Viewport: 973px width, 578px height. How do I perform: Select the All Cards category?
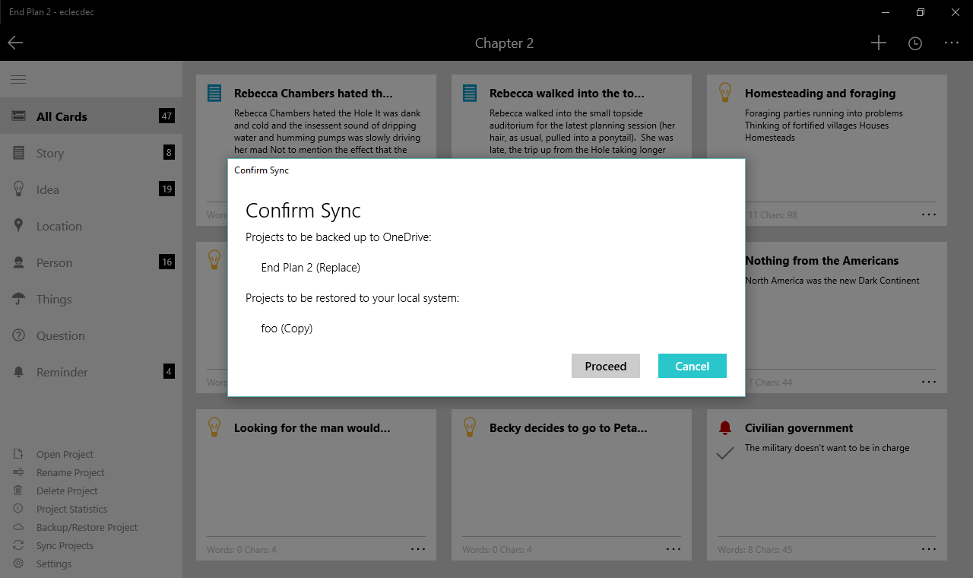[x=62, y=116]
